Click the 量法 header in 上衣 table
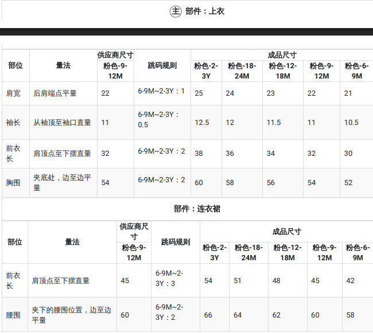This screenshot has height=333, width=373. point(63,65)
